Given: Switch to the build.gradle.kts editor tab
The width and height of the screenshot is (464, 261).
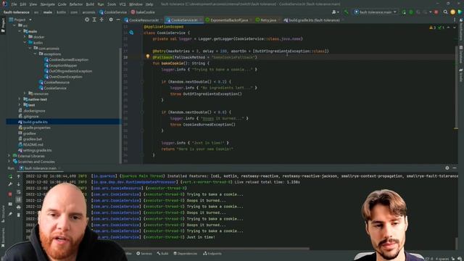Looking at the screenshot, I should [x=313, y=20].
